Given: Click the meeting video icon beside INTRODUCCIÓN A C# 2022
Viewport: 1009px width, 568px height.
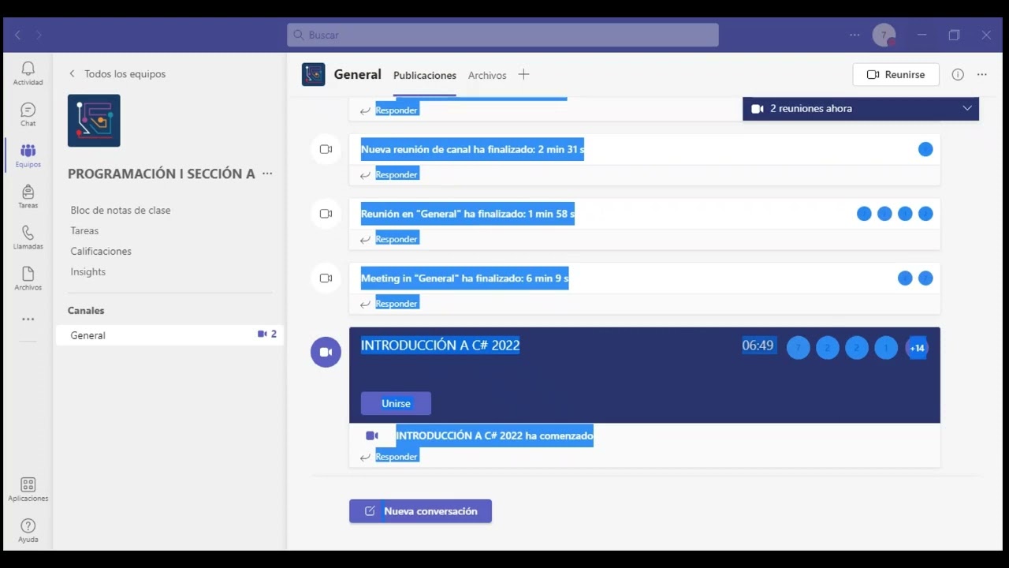Looking at the screenshot, I should click(x=326, y=352).
